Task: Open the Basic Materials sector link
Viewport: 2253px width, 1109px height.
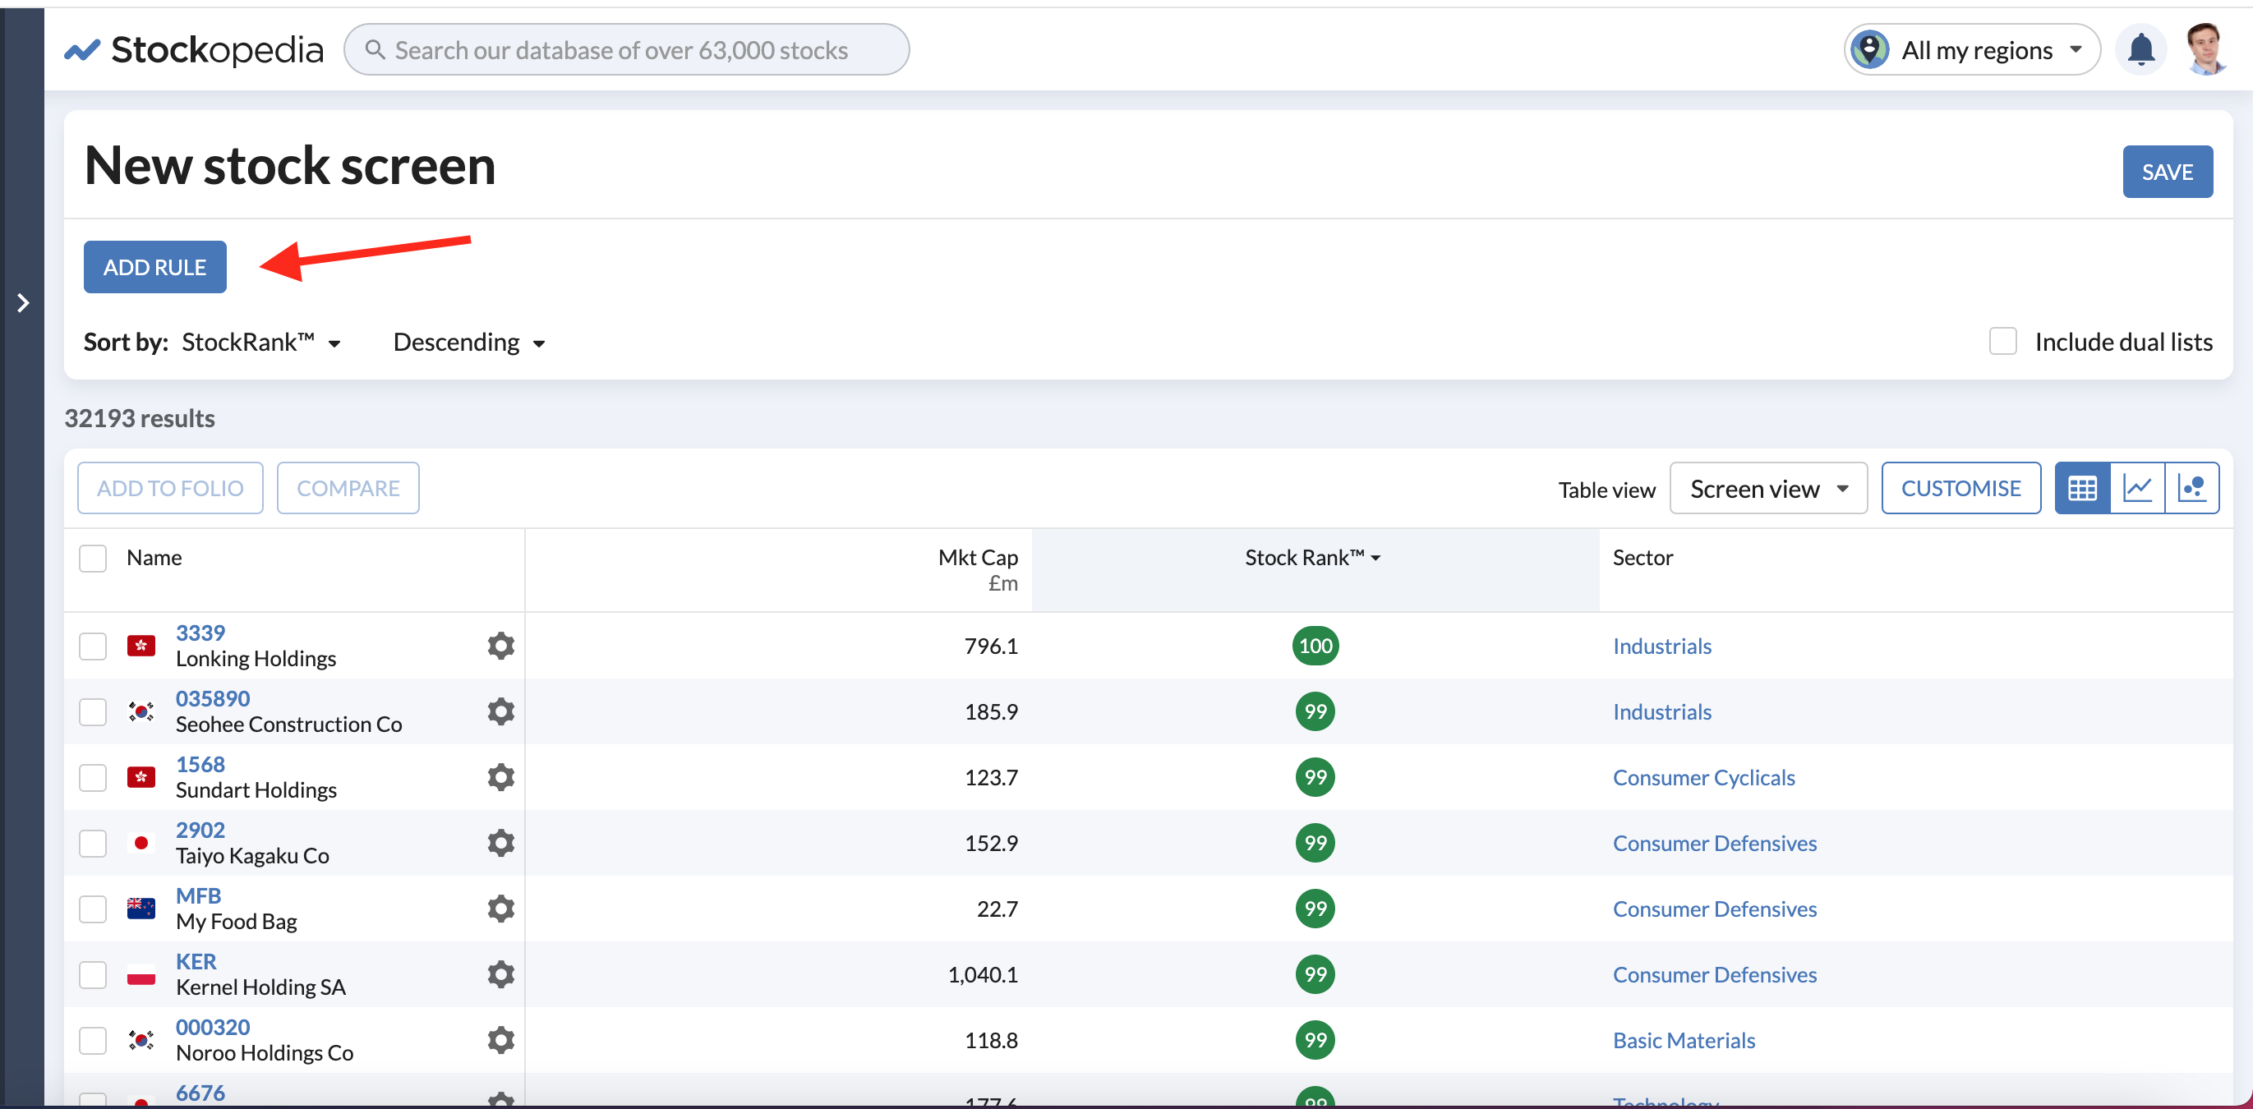Action: tap(1684, 1039)
